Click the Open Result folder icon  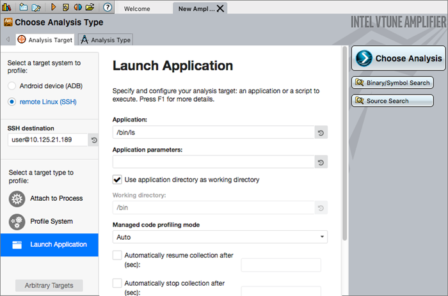click(90, 7)
